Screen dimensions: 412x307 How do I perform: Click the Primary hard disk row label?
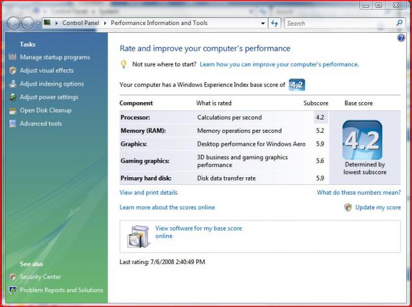click(146, 178)
